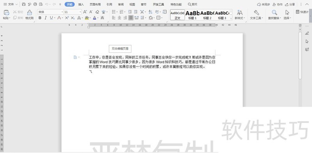This screenshot has height=153, width=312.
Task: Click the Clear Formatting eraser icon
Action: (97, 12)
